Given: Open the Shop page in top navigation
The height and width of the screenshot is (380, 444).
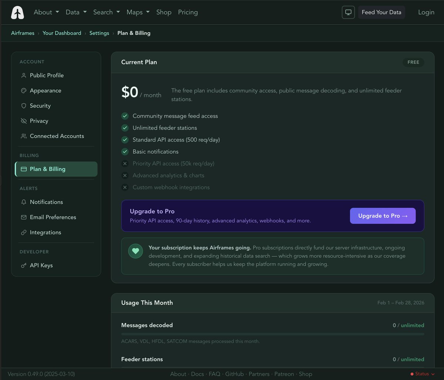Looking at the screenshot, I should coord(164,12).
